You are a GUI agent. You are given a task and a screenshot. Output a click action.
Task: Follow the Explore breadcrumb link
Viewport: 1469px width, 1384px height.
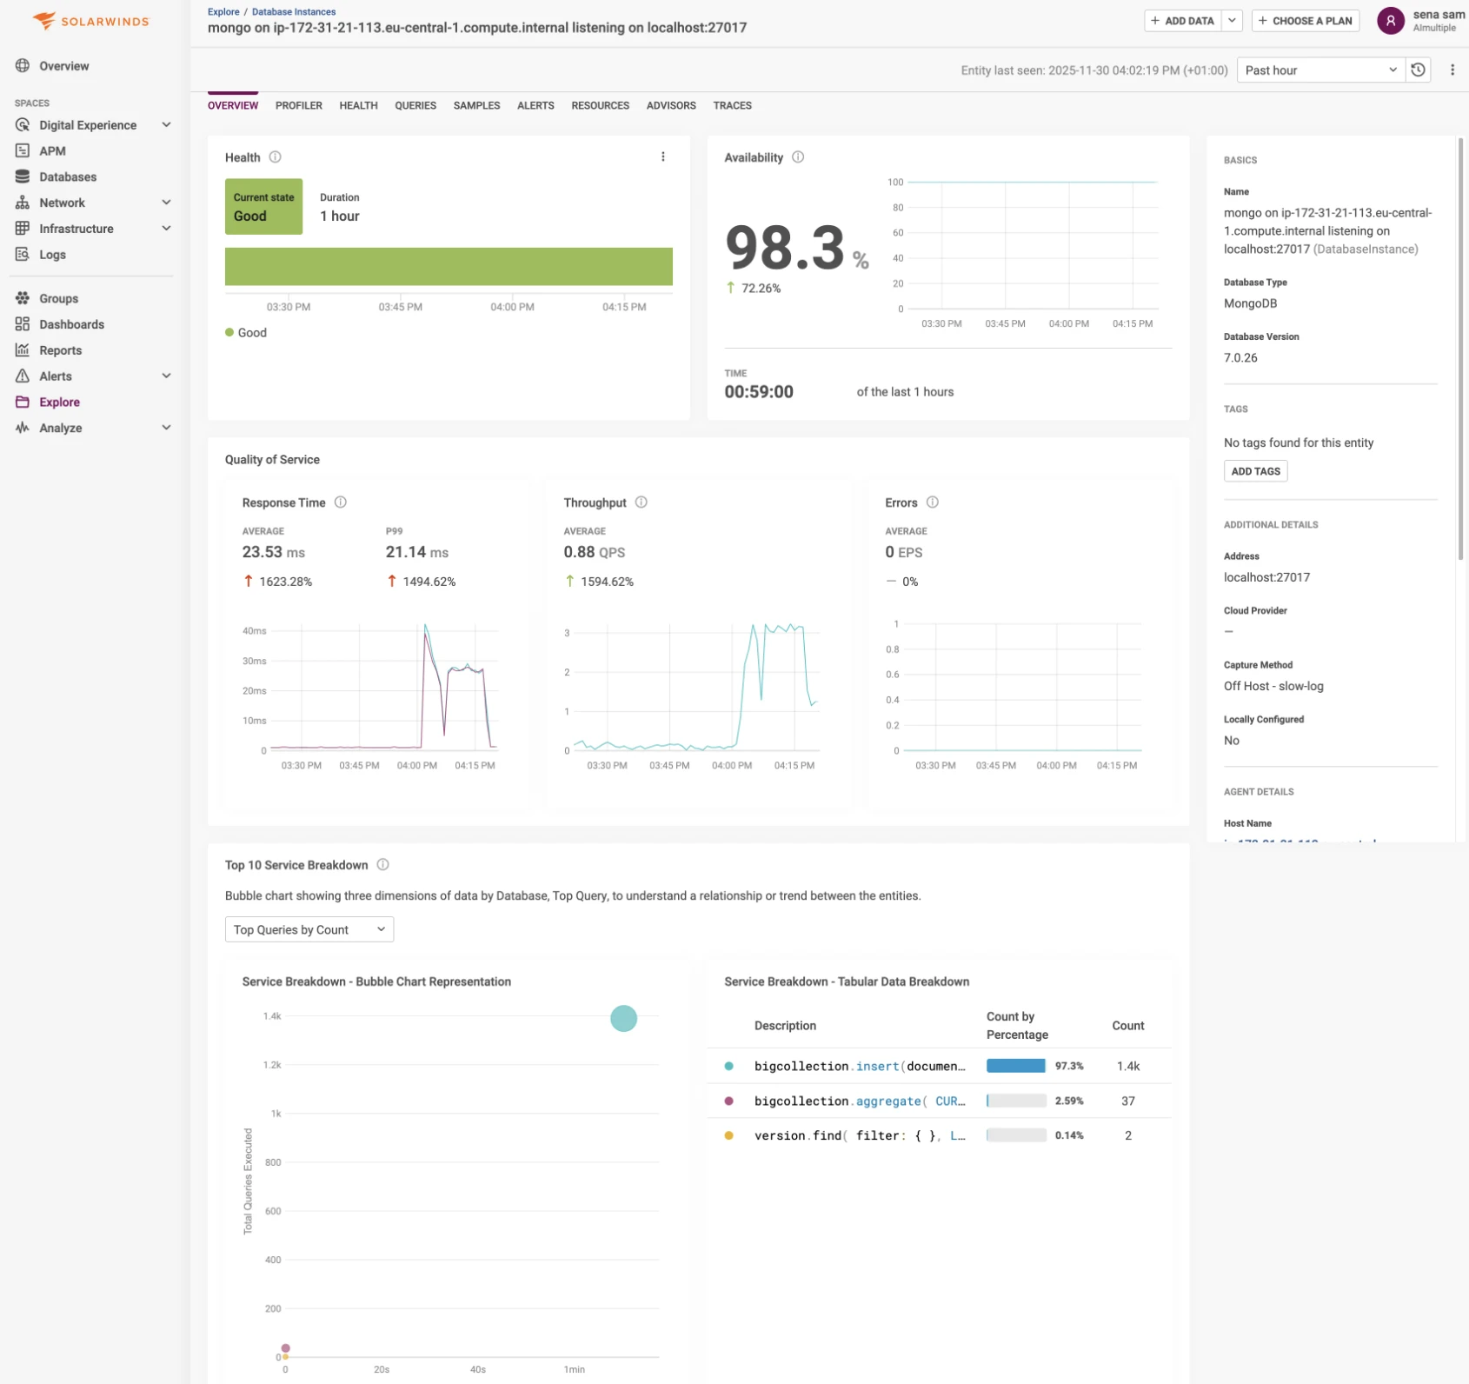coord(223,11)
